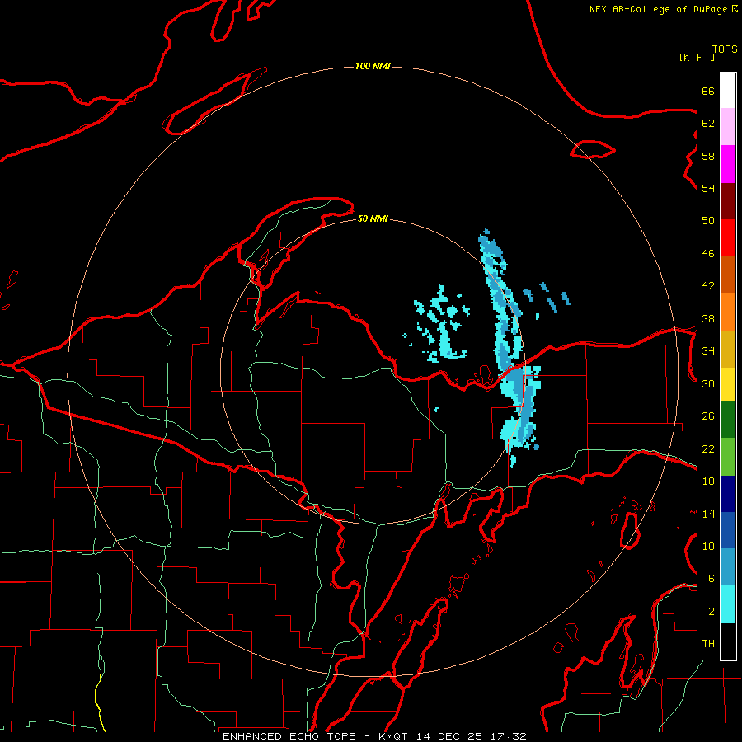Click the ENHANCED ECHO TOPS caption
The height and width of the screenshot is (742, 742).
(x=289, y=736)
